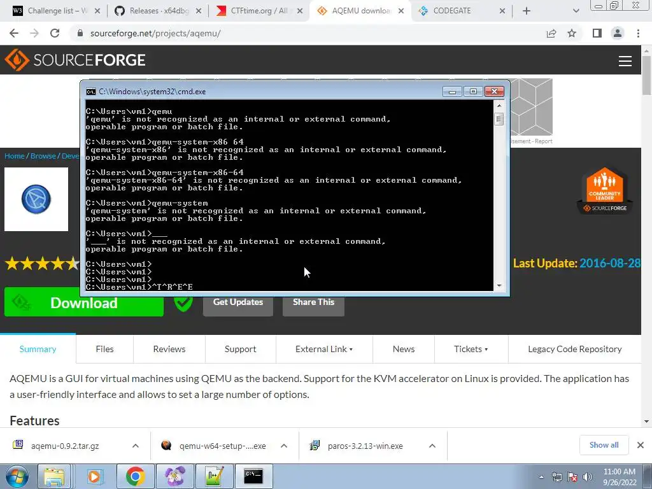Open Windows Explorer from the taskbar

click(55, 476)
